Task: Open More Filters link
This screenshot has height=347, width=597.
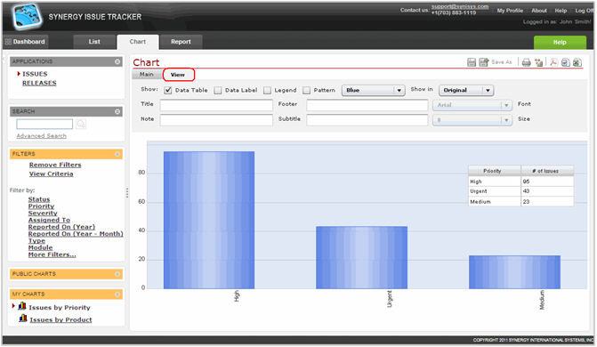Action: [52, 254]
